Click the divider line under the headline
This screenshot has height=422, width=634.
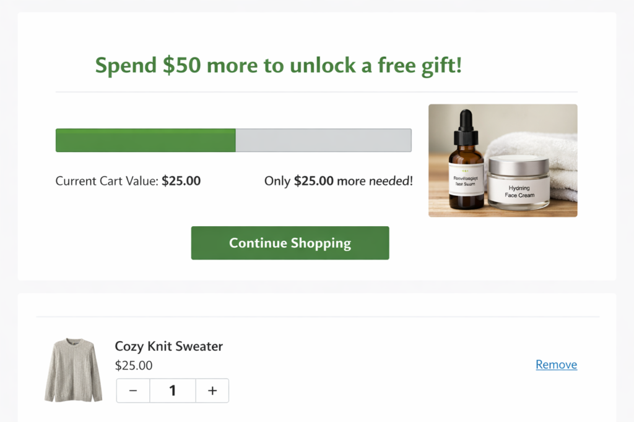(x=317, y=91)
